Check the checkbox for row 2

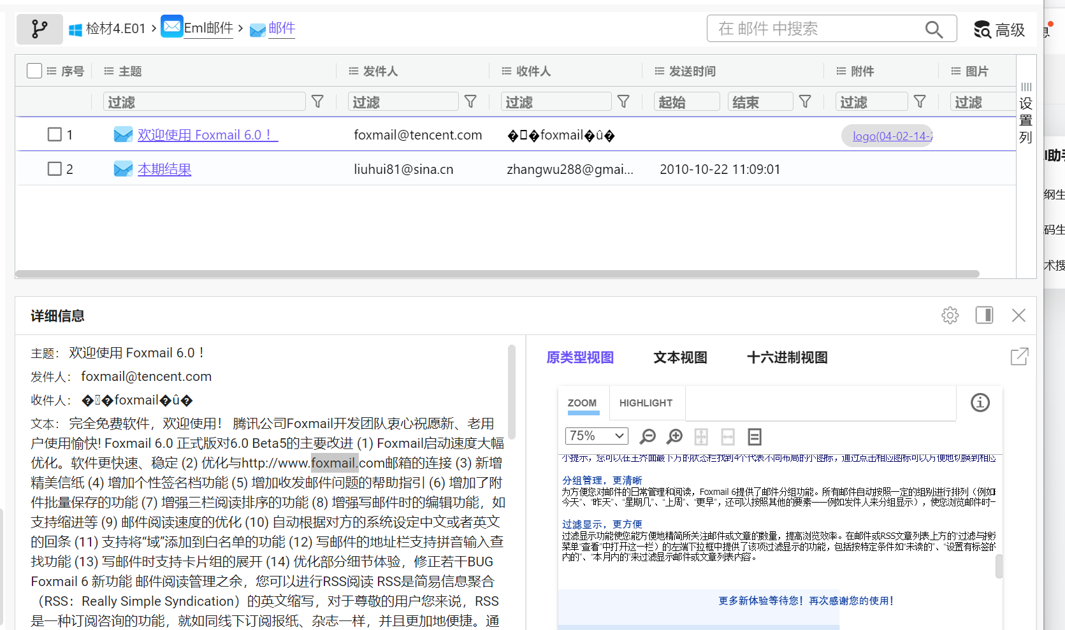(x=55, y=169)
